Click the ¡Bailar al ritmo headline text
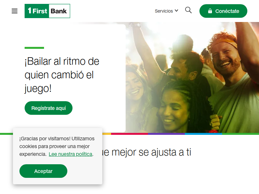This screenshot has height=194, width=259. pos(62,75)
